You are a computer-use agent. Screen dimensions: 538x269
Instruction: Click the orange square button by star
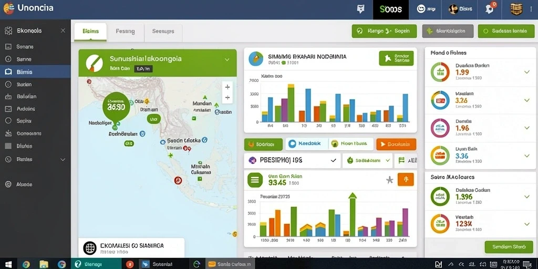click(406, 180)
